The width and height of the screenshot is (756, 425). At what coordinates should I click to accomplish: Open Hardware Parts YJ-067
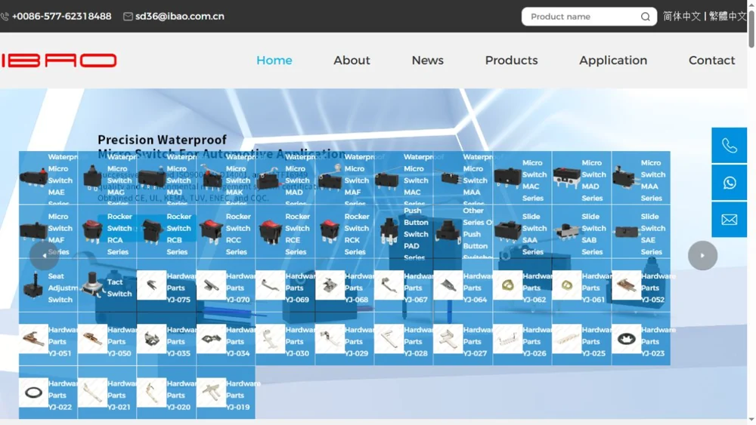pyautogui.click(x=404, y=285)
